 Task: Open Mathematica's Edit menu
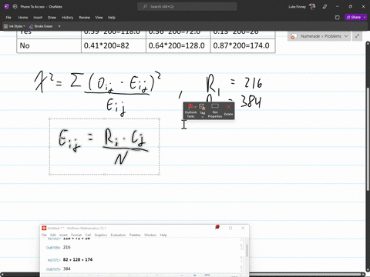[x=53, y=235]
